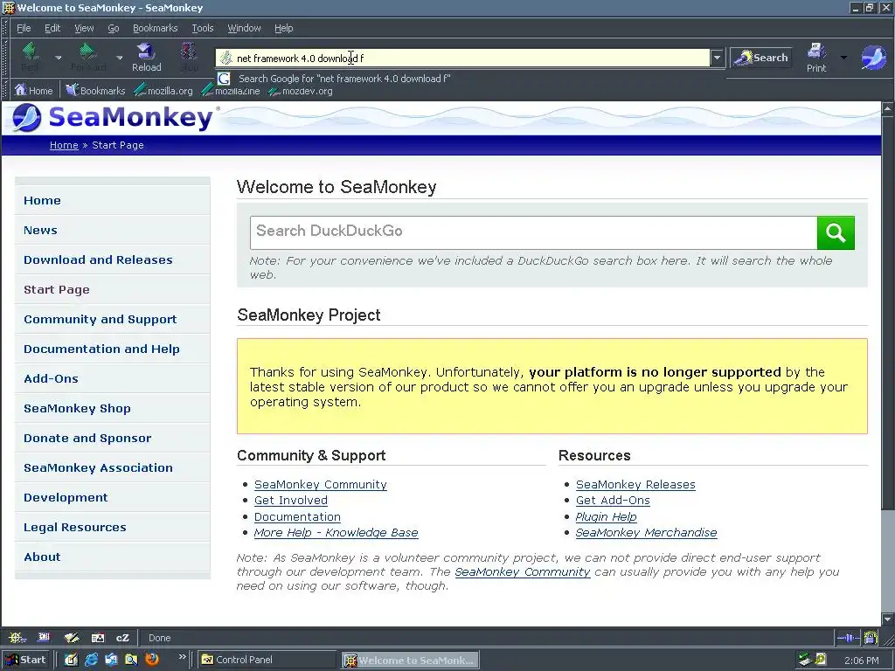This screenshot has width=895, height=671.
Task: Reload the current page
Action: [x=146, y=57]
